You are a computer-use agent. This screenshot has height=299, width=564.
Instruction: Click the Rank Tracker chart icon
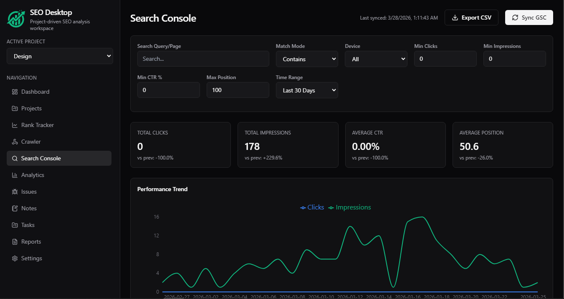point(15,125)
